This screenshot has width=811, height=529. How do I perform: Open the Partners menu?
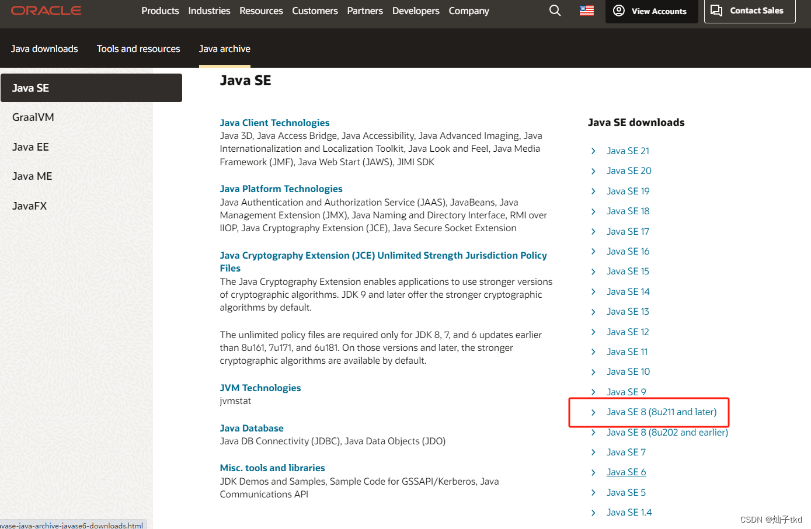365,11
